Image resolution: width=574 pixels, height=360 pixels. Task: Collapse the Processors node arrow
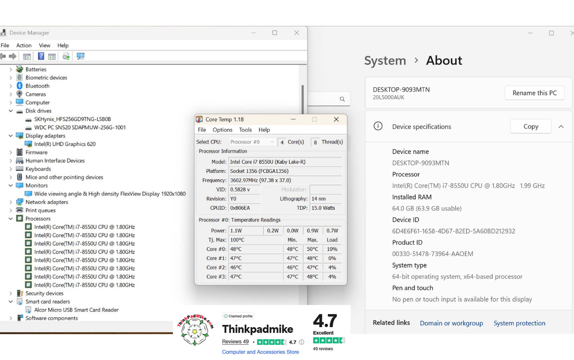click(11, 218)
